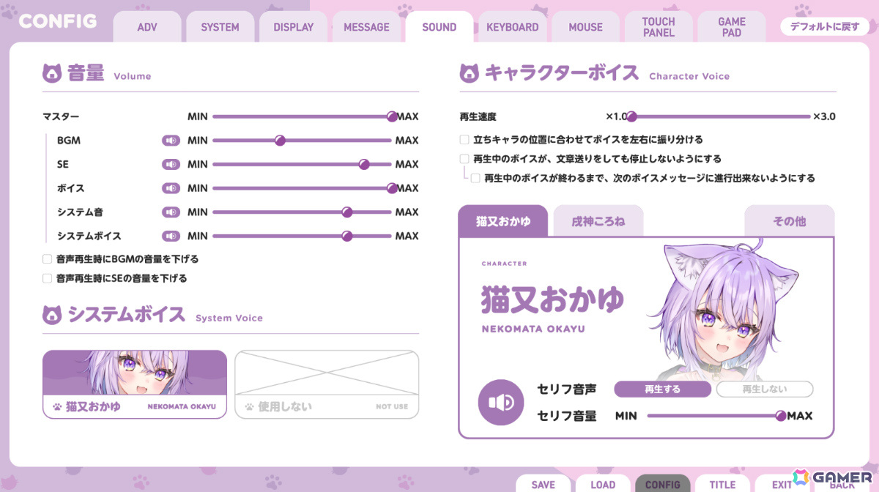Open the GAME PAD tab

click(x=732, y=27)
